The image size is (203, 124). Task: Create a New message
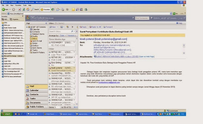coord(52,27)
